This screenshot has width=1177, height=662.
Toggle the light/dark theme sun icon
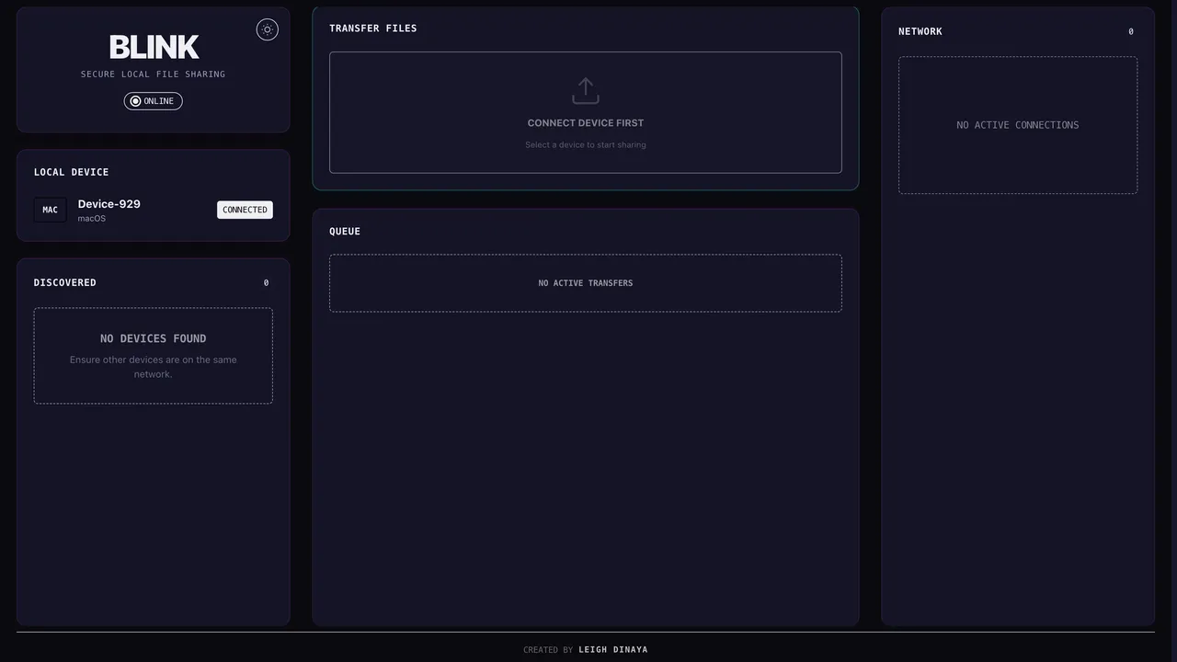tap(267, 29)
